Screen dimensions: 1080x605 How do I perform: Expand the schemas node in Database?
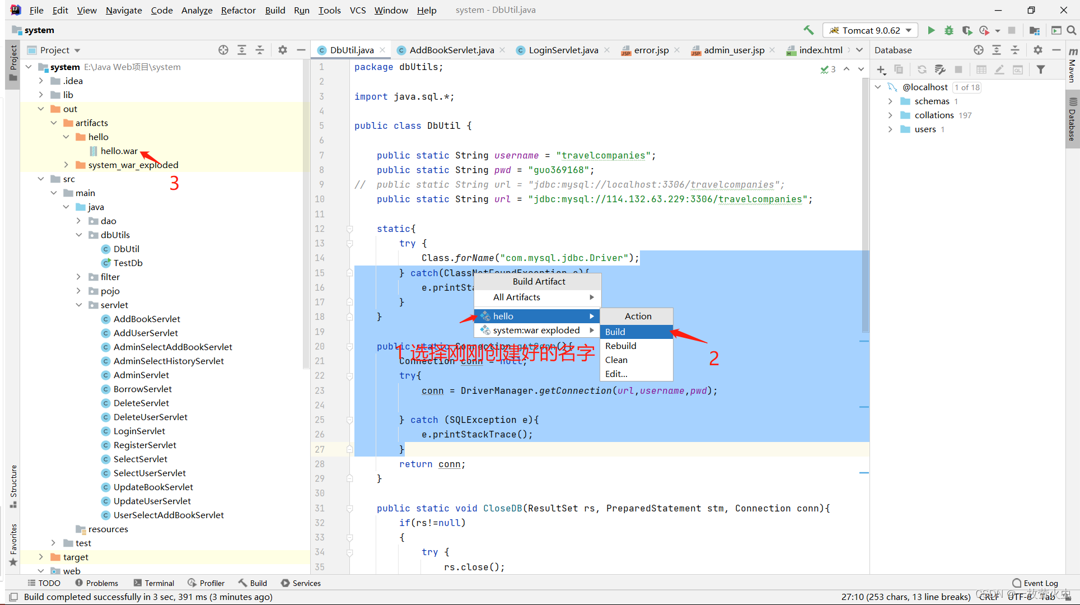coord(890,101)
